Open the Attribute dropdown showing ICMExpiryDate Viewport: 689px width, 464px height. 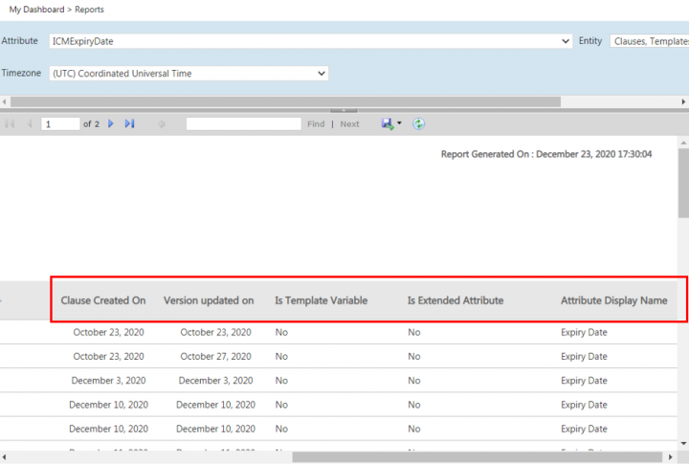567,42
